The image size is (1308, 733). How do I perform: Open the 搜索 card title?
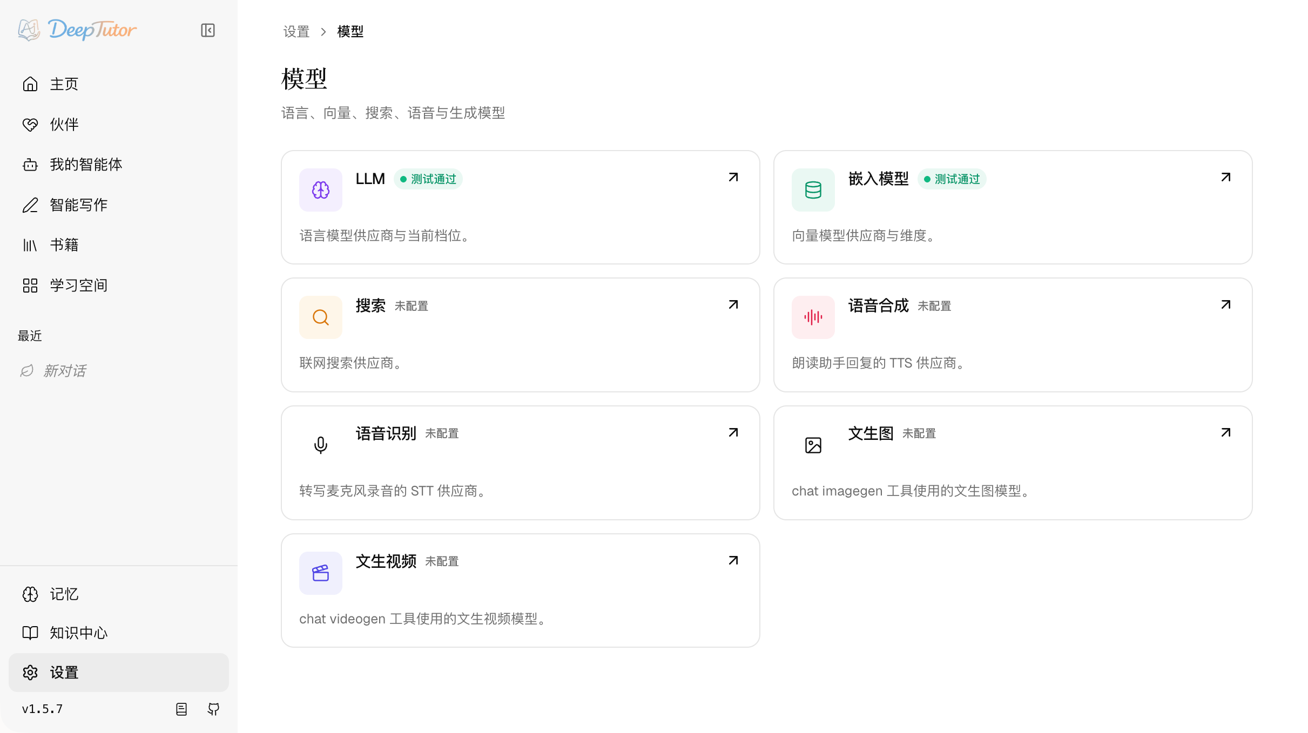pyautogui.click(x=370, y=306)
